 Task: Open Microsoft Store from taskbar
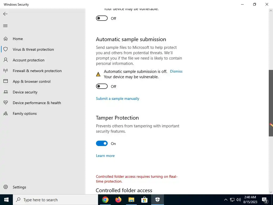point(144,200)
